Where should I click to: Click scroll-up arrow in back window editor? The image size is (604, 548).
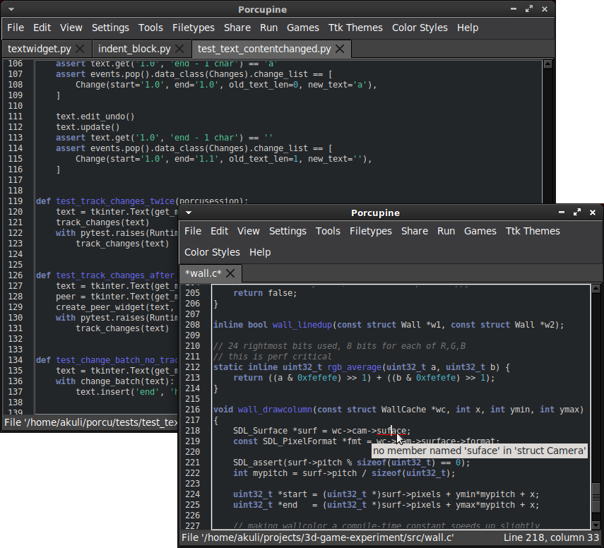[x=547, y=64]
